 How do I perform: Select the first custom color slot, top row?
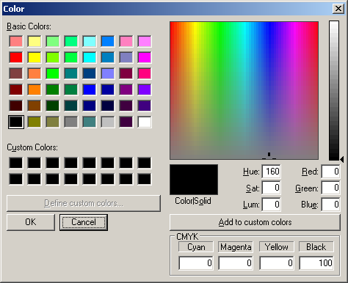(16, 163)
